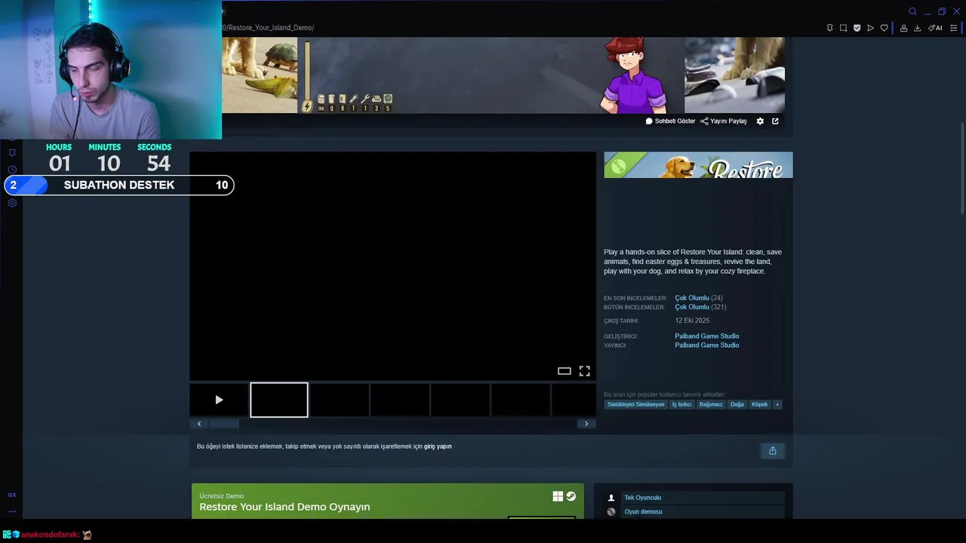The image size is (966, 543).
Task: Open all reviews 'Çok Olumlu (321)' link
Action: click(700, 307)
